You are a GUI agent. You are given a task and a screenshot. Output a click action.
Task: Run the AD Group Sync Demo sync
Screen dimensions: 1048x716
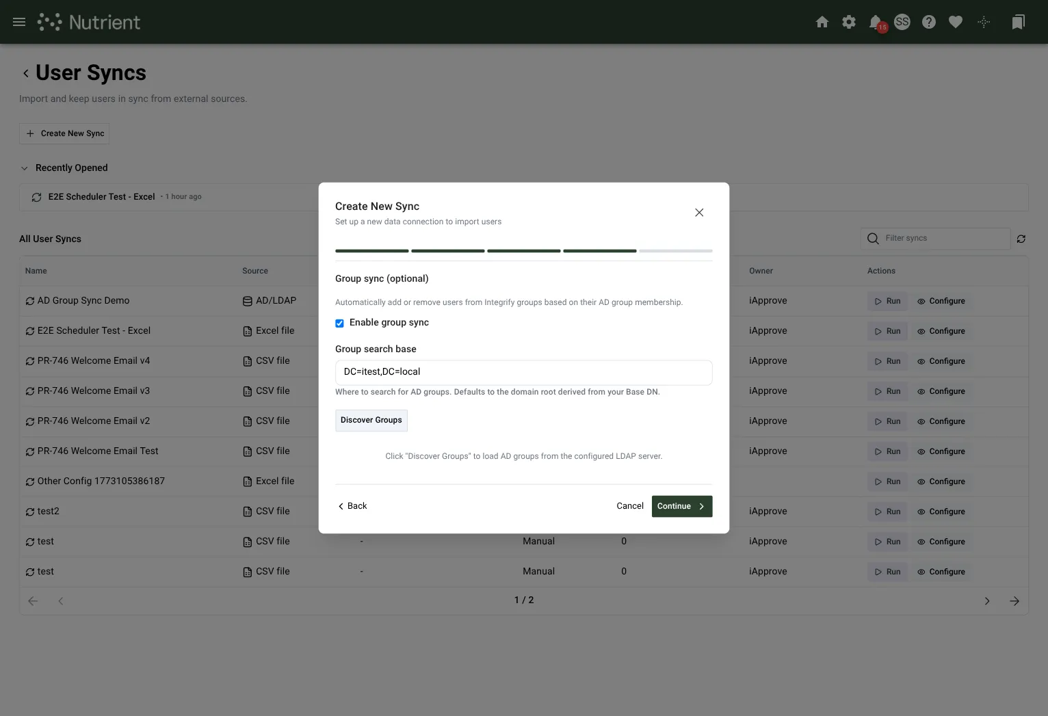pos(887,301)
